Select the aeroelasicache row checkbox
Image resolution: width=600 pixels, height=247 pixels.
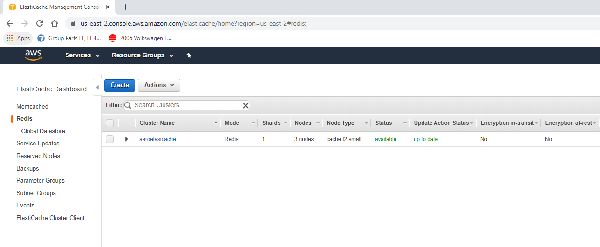pos(110,139)
